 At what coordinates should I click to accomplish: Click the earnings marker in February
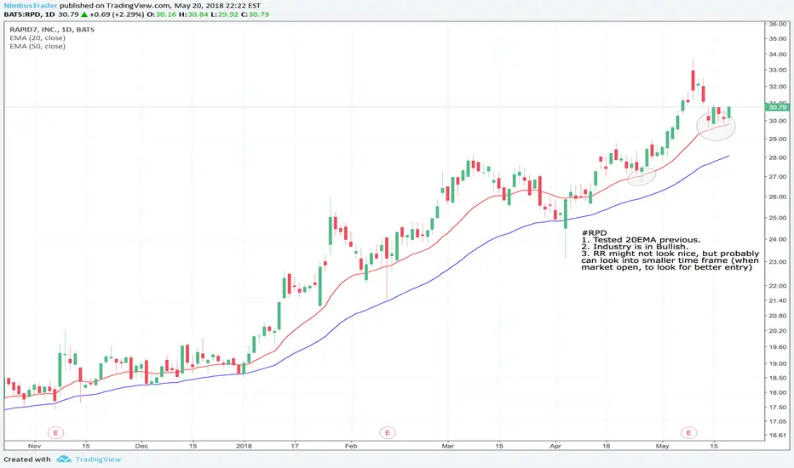pos(388,432)
